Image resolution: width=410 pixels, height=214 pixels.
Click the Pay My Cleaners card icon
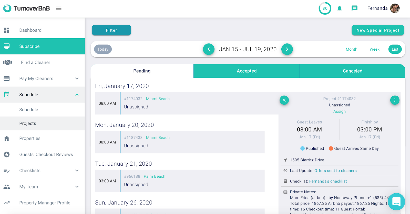[x=7, y=78]
